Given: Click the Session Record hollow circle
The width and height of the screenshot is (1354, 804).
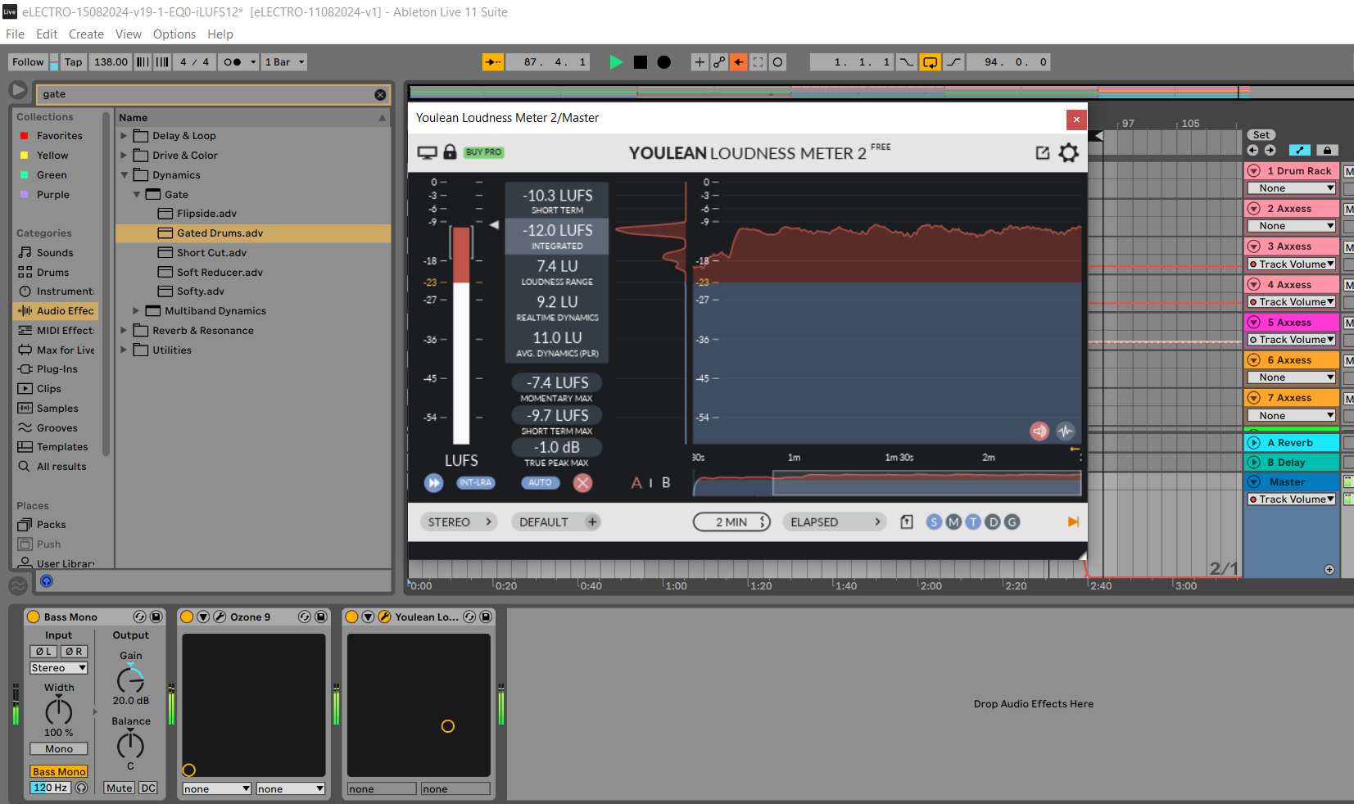Looking at the screenshot, I should point(778,62).
